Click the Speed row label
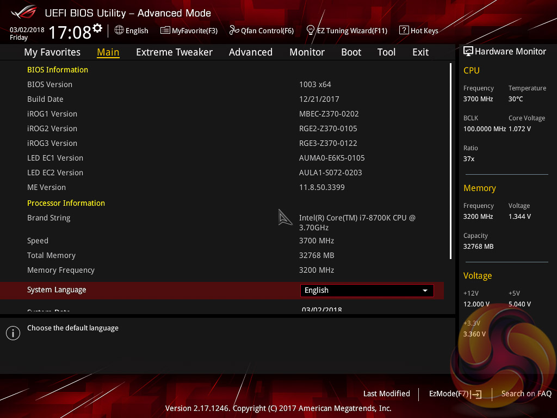Screen dimensions: 557x418 (x=38, y=241)
